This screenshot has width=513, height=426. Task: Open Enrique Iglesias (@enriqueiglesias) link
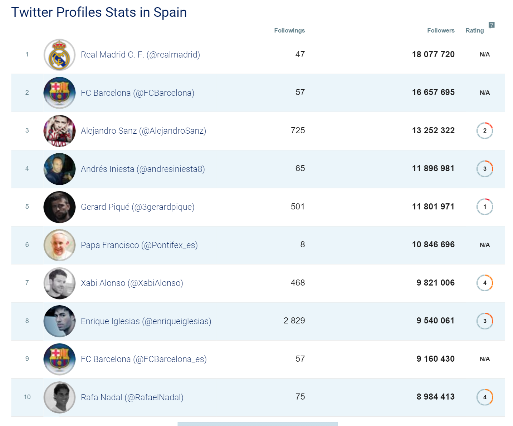146,321
